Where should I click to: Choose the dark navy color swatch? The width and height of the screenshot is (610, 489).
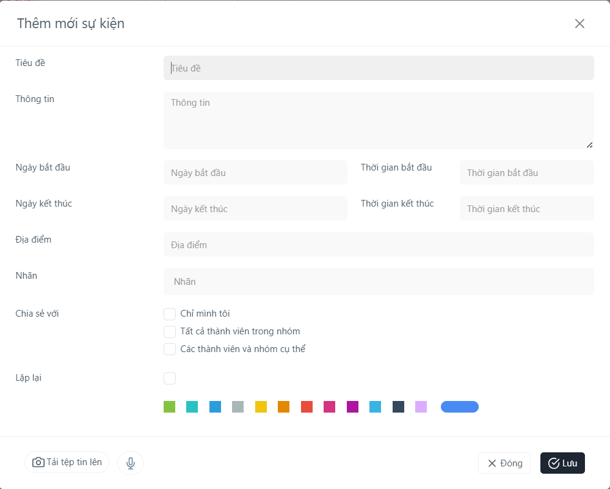point(398,407)
